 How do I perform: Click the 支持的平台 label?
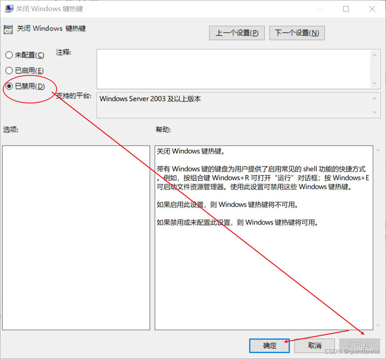point(73,95)
